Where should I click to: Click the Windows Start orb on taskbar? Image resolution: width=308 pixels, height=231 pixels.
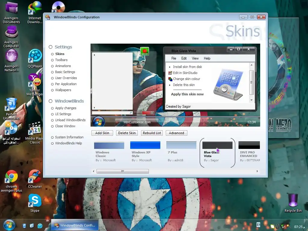(9, 225)
